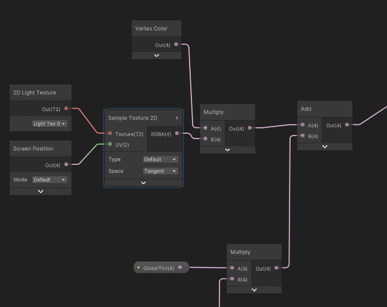Select title of Multiply node connected to GlobalTint

click(240, 252)
